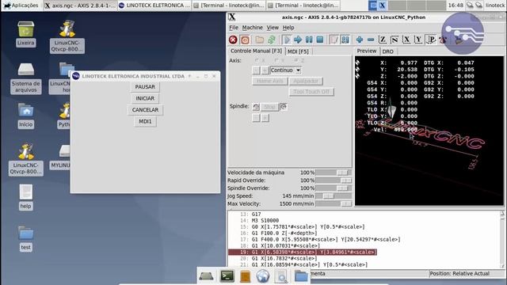Run program with play icon
The image size is (507, 285).
(x=287, y=40)
